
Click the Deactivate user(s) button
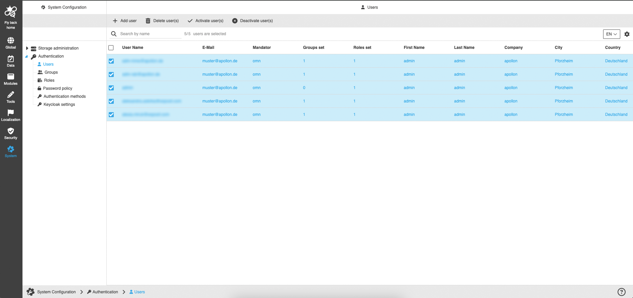click(252, 21)
